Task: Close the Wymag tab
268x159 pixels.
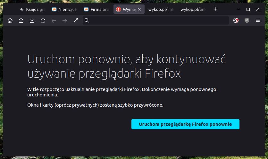Action: [139, 9]
